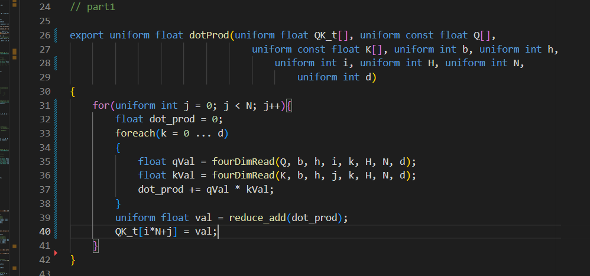Click the blue change bar beside line 26
The width and height of the screenshot is (590, 276).
(x=56, y=35)
